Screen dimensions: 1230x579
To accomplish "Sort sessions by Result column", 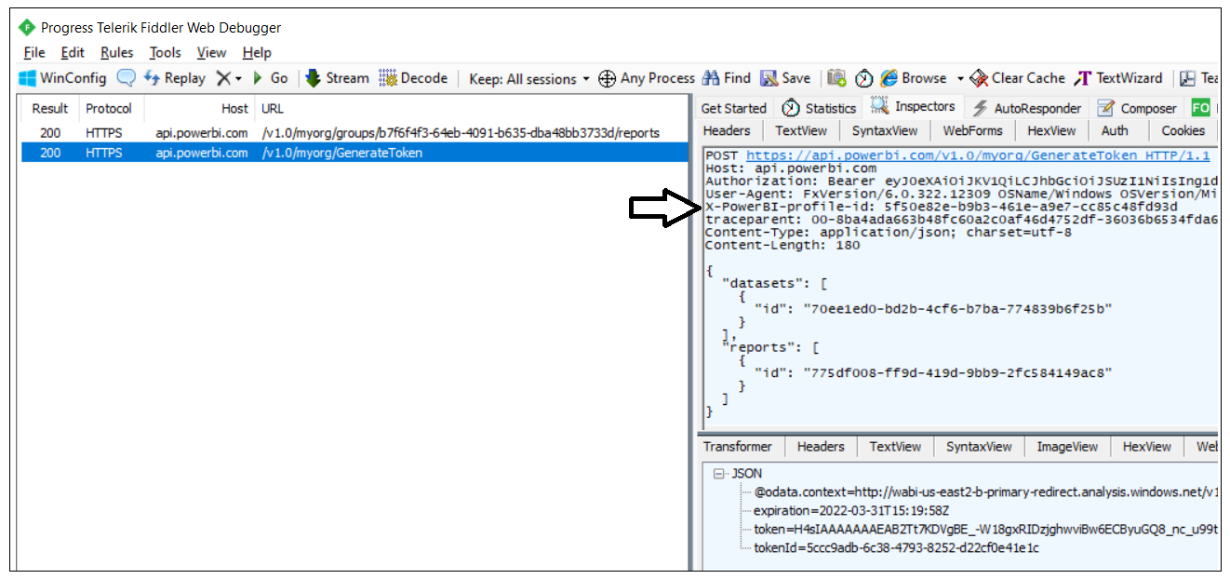I will tap(50, 109).
